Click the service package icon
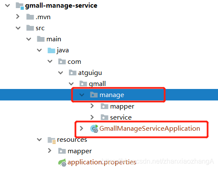The image size is (218, 169). pos(105,117)
